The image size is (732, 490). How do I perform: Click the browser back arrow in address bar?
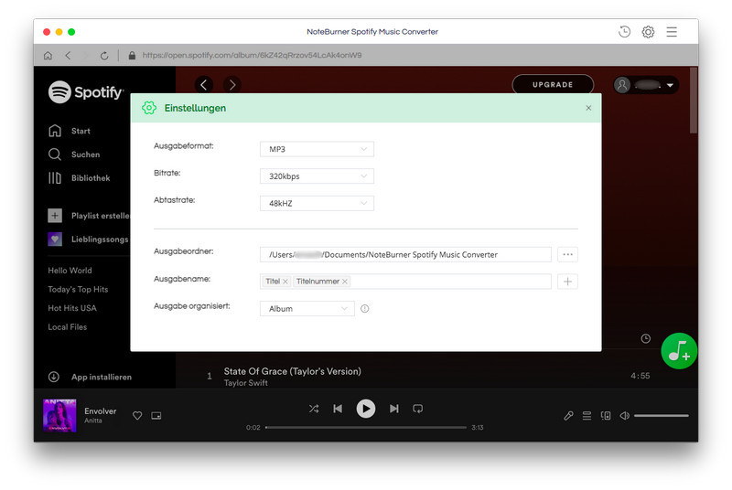click(x=68, y=56)
